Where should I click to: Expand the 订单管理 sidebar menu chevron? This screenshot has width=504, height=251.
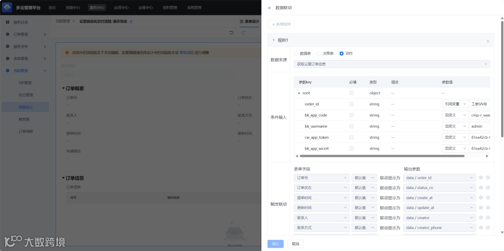coord(45,34)
